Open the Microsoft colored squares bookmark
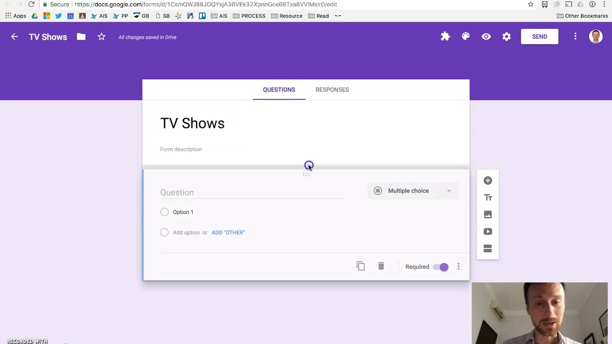The height and width of the screenshot is (344, 612). [46, 16]
